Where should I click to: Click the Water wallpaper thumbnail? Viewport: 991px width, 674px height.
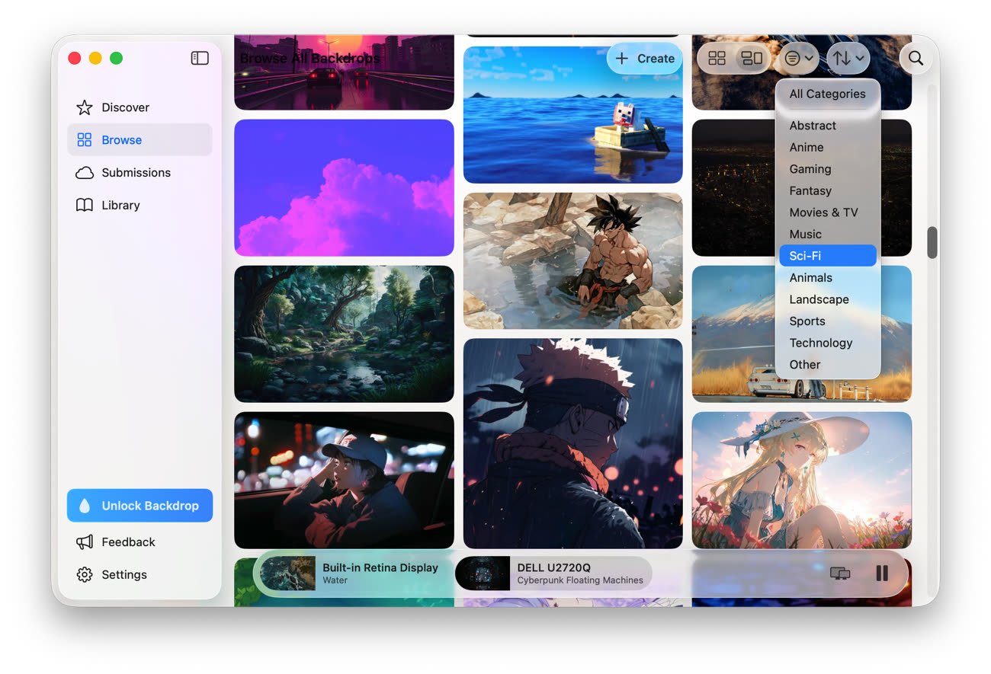point(288,573)
